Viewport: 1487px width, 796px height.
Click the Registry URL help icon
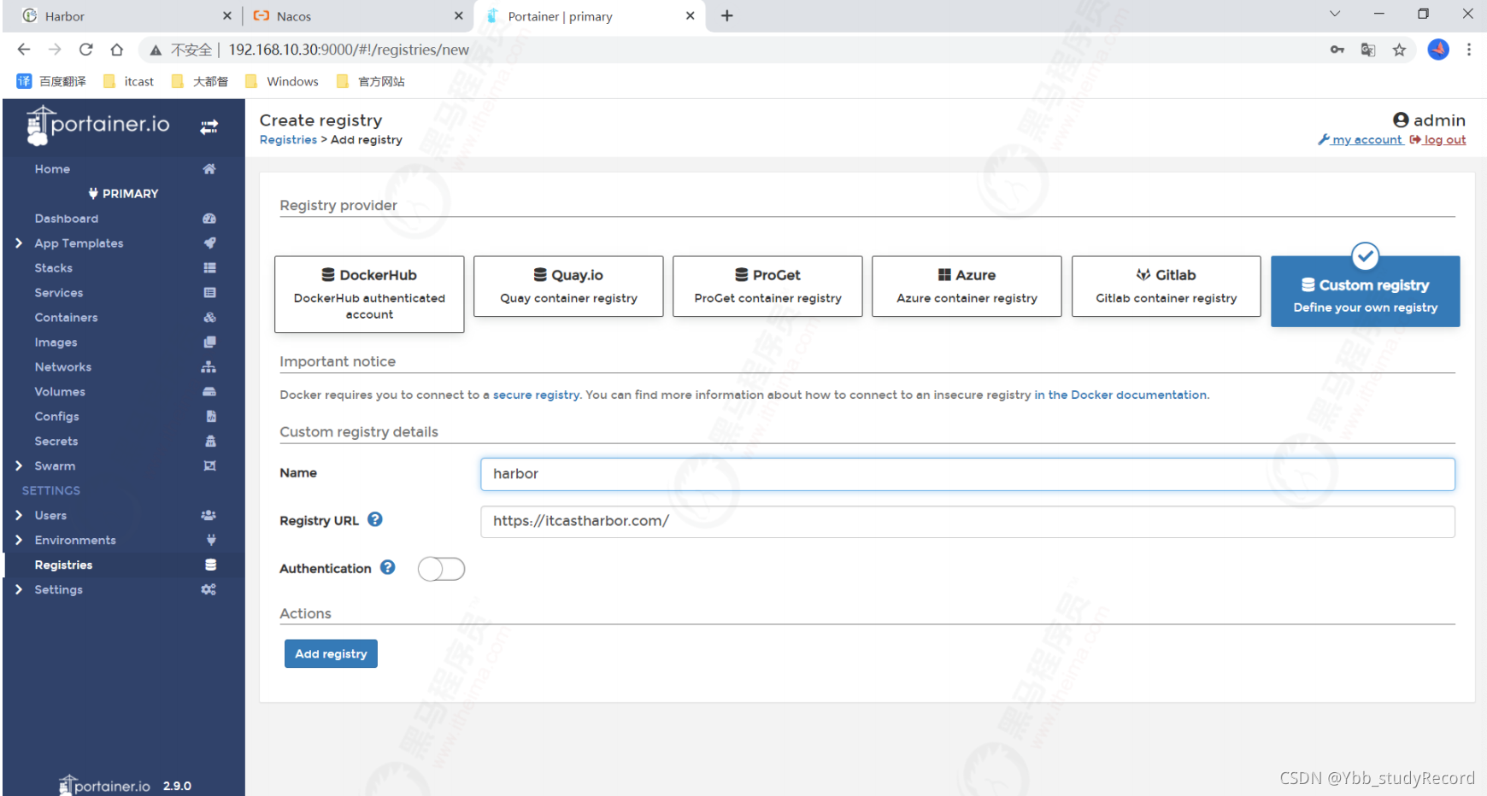click(x=375, y=519)
